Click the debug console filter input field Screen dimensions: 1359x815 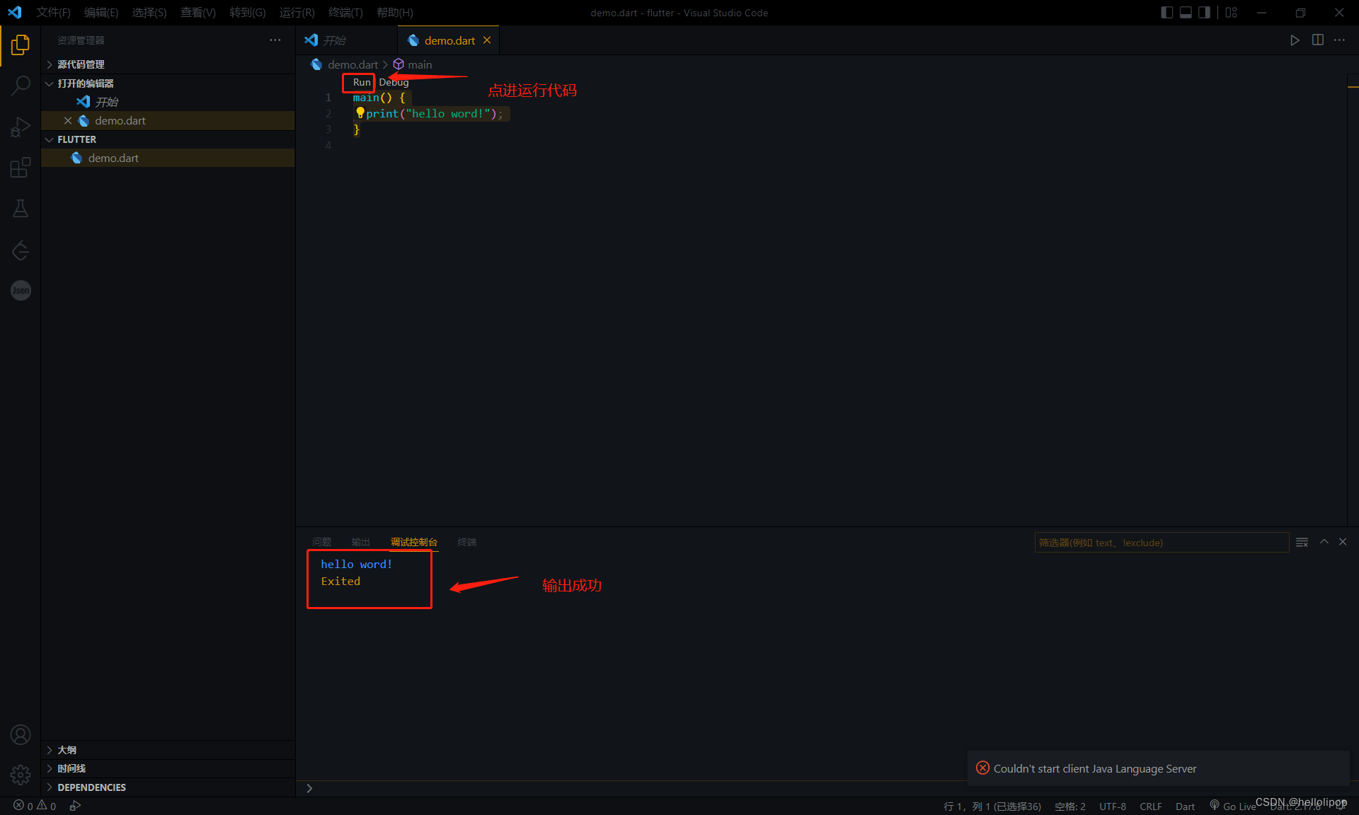click(x=1161, y=543)
